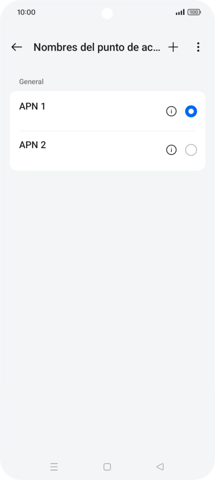Image resolution: width=215 pixels, height=480 pixels.
Task: Select the APN 2 radio button
Action: point(191,150)
